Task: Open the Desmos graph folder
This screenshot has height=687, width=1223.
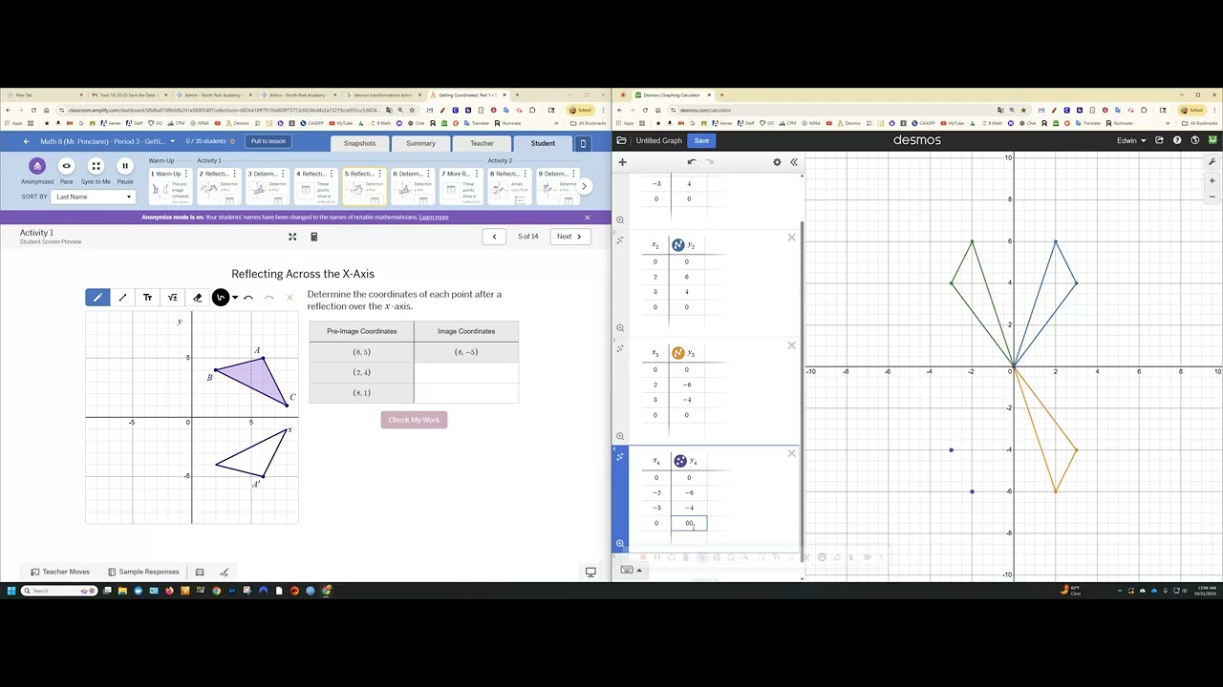Action: [x=621, y=140]
